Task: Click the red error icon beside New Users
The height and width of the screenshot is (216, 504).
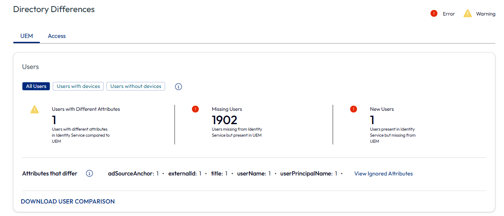Action: (354, 109)
